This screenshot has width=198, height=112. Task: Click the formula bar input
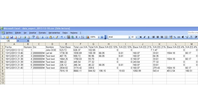(114, 41)
